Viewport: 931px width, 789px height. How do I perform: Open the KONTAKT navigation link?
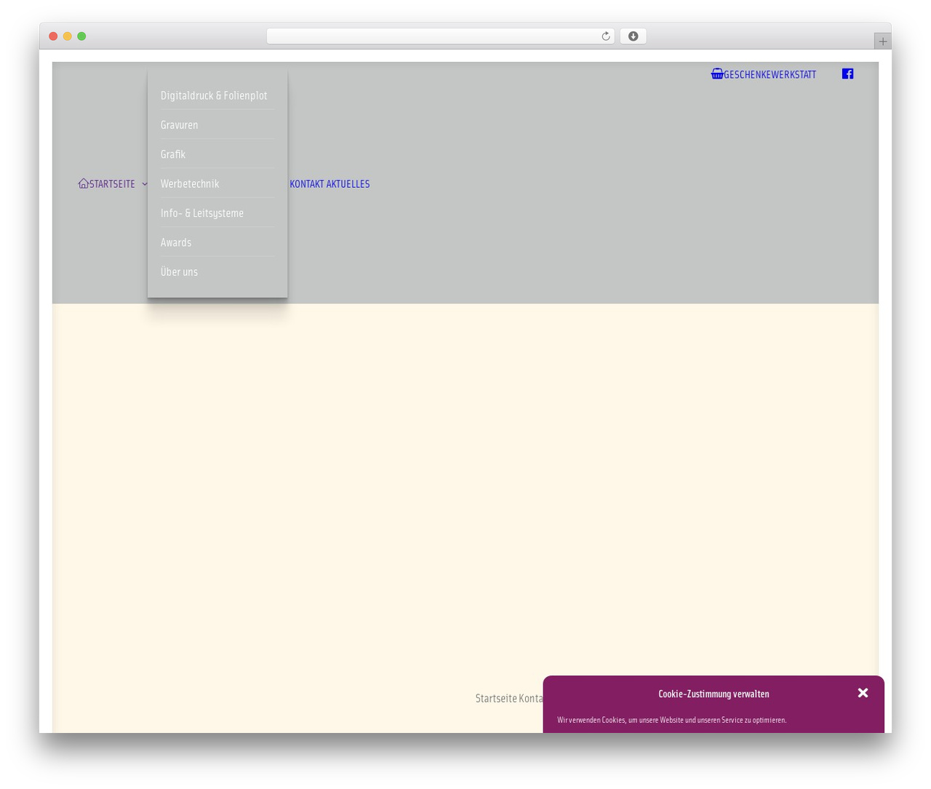306,184
